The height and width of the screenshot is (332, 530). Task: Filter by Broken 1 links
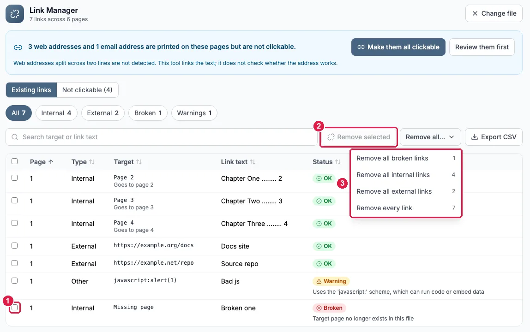click(x=148, y=113)
